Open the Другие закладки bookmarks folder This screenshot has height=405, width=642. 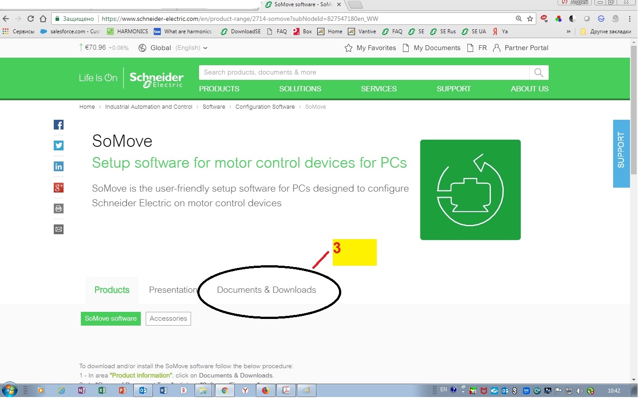pos(606,31)
